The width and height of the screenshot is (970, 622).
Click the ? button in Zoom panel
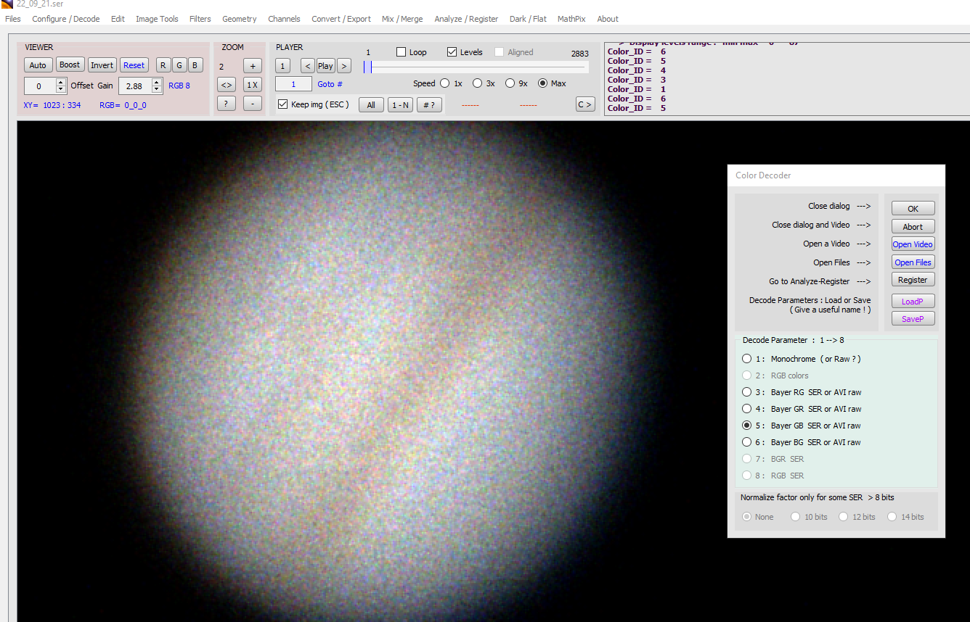227,104
